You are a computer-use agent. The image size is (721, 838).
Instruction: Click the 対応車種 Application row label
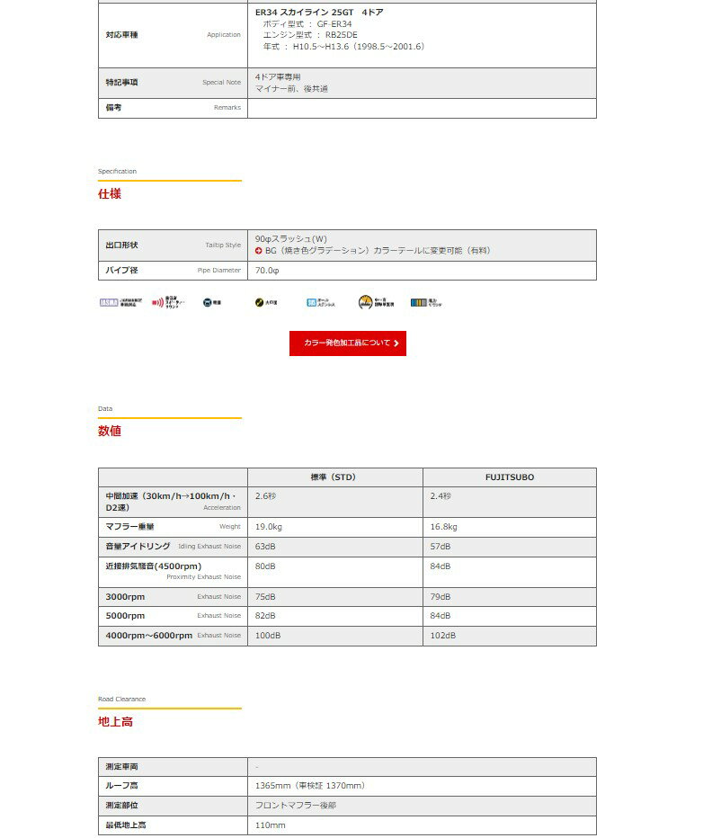[x=173, y=35]
